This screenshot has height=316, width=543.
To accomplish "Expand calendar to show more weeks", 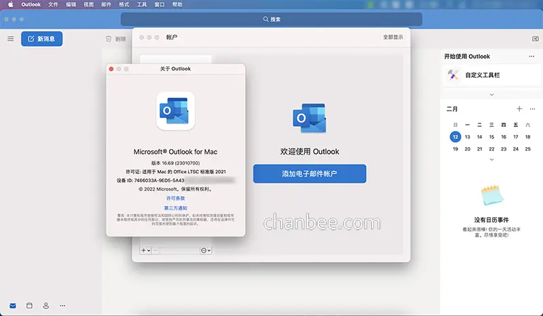I will [491, 159].
